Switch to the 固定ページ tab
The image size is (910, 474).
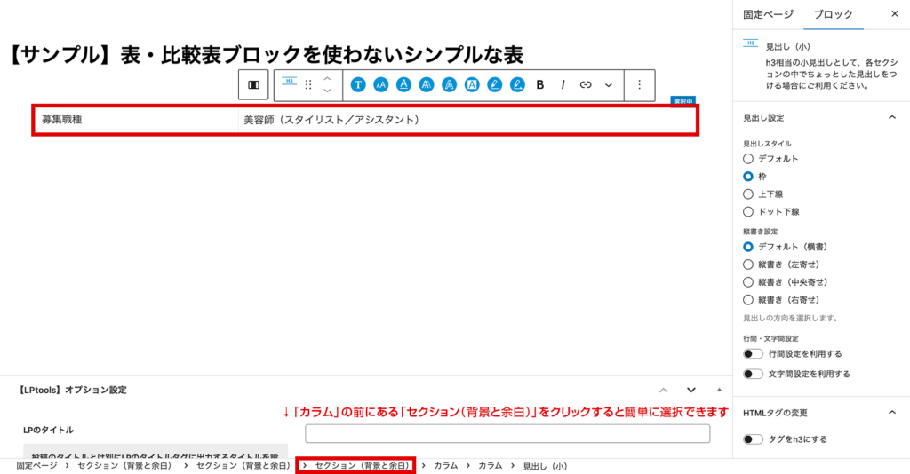point(768,14)
